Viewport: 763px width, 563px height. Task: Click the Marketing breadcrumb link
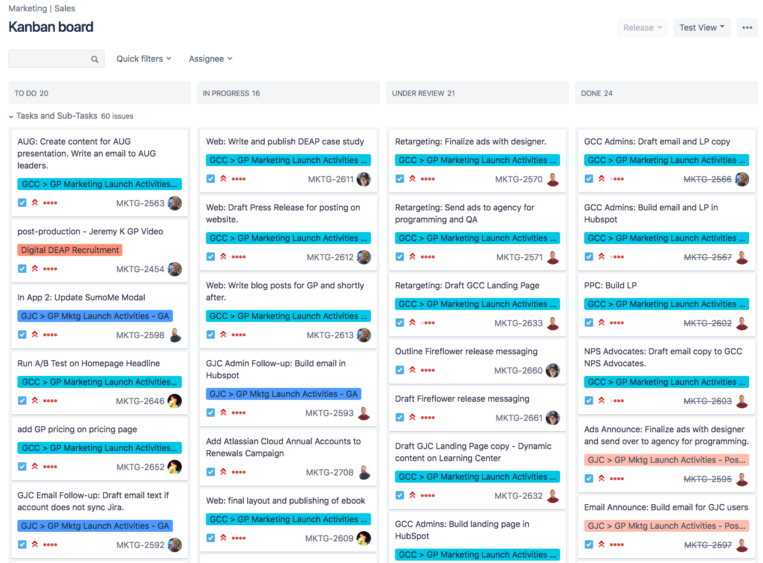(29, 8)
